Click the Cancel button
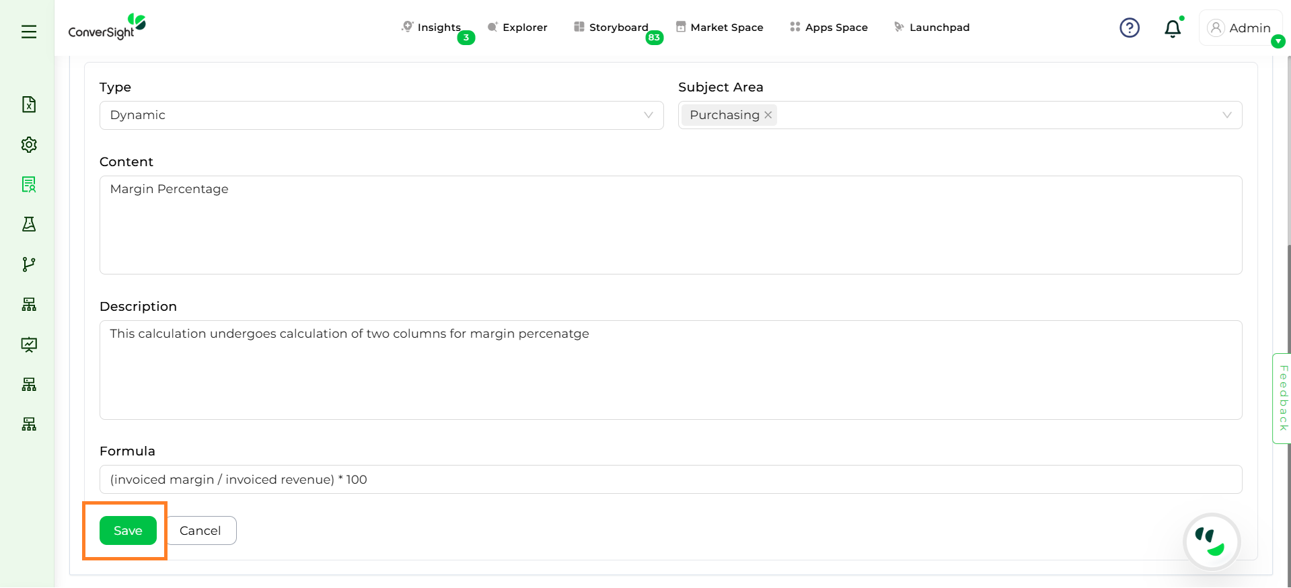This screenshot has height=588, width=1291. (200, 530)
